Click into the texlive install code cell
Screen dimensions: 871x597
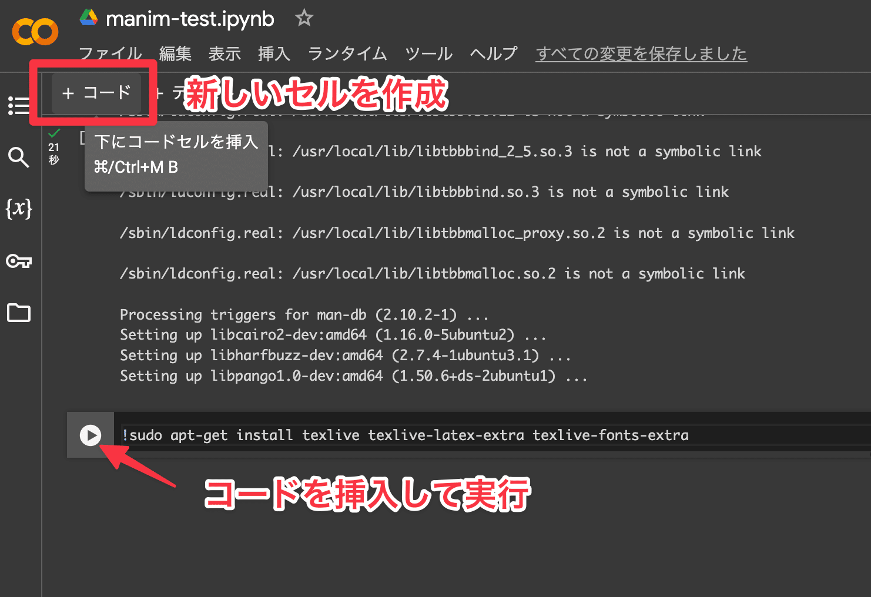tap(470, 435)
